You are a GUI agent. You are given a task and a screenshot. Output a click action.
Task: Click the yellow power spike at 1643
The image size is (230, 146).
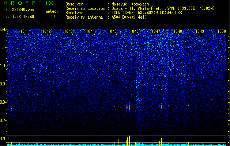point(68,143)
